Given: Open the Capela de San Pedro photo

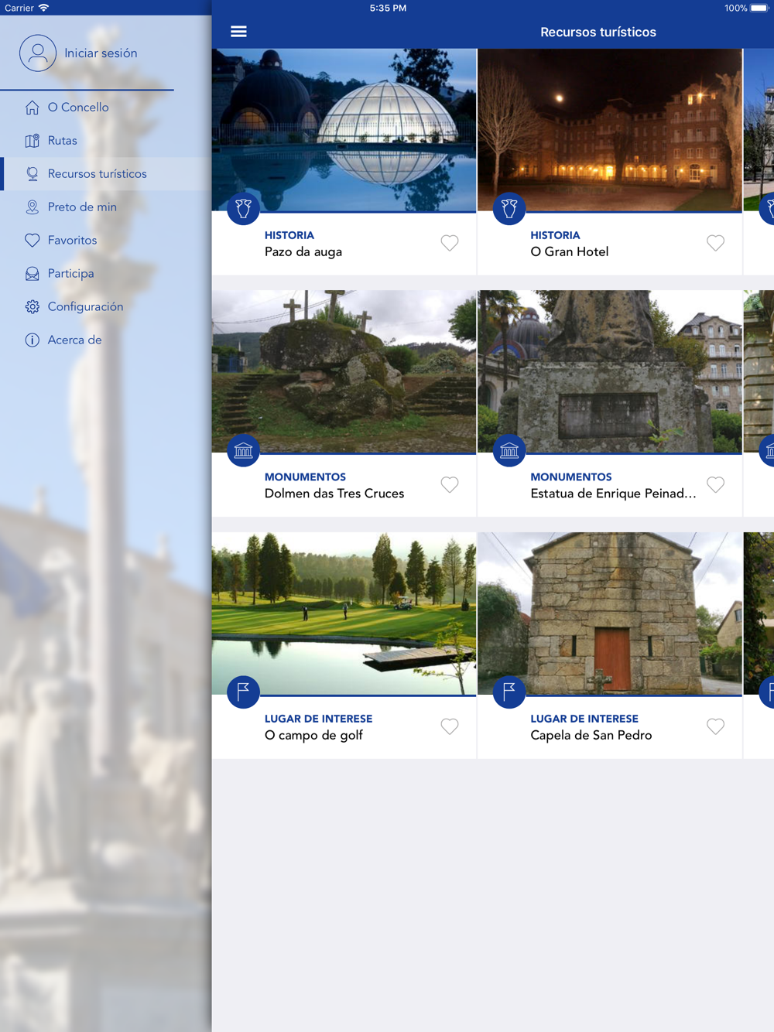Looking at the screenshot, I should click(x=610, y=613).
